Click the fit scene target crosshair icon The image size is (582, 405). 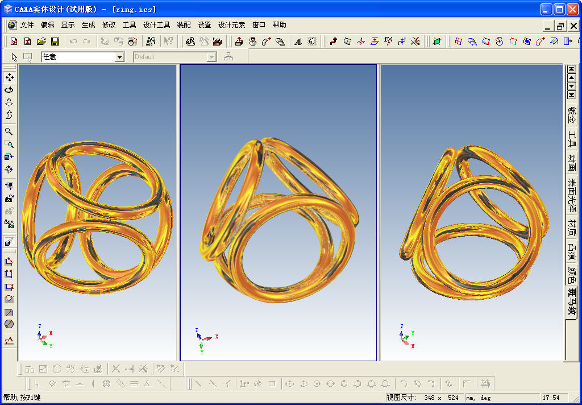[9, 170]
